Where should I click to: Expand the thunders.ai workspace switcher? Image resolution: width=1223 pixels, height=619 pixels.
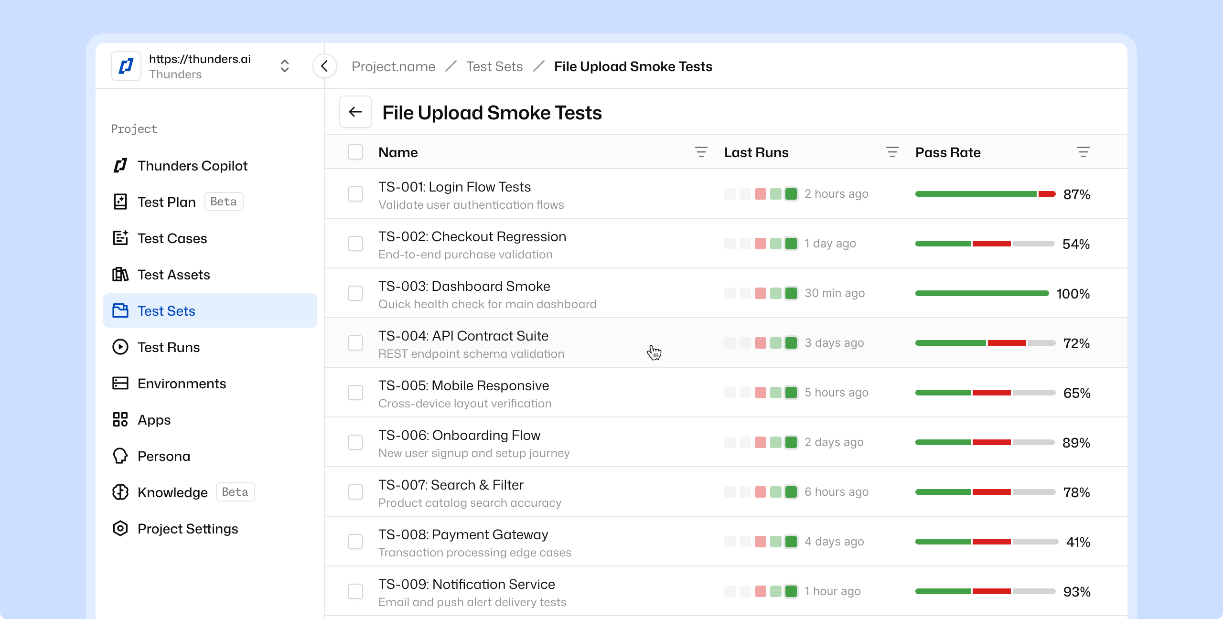(x=285, y=66)
